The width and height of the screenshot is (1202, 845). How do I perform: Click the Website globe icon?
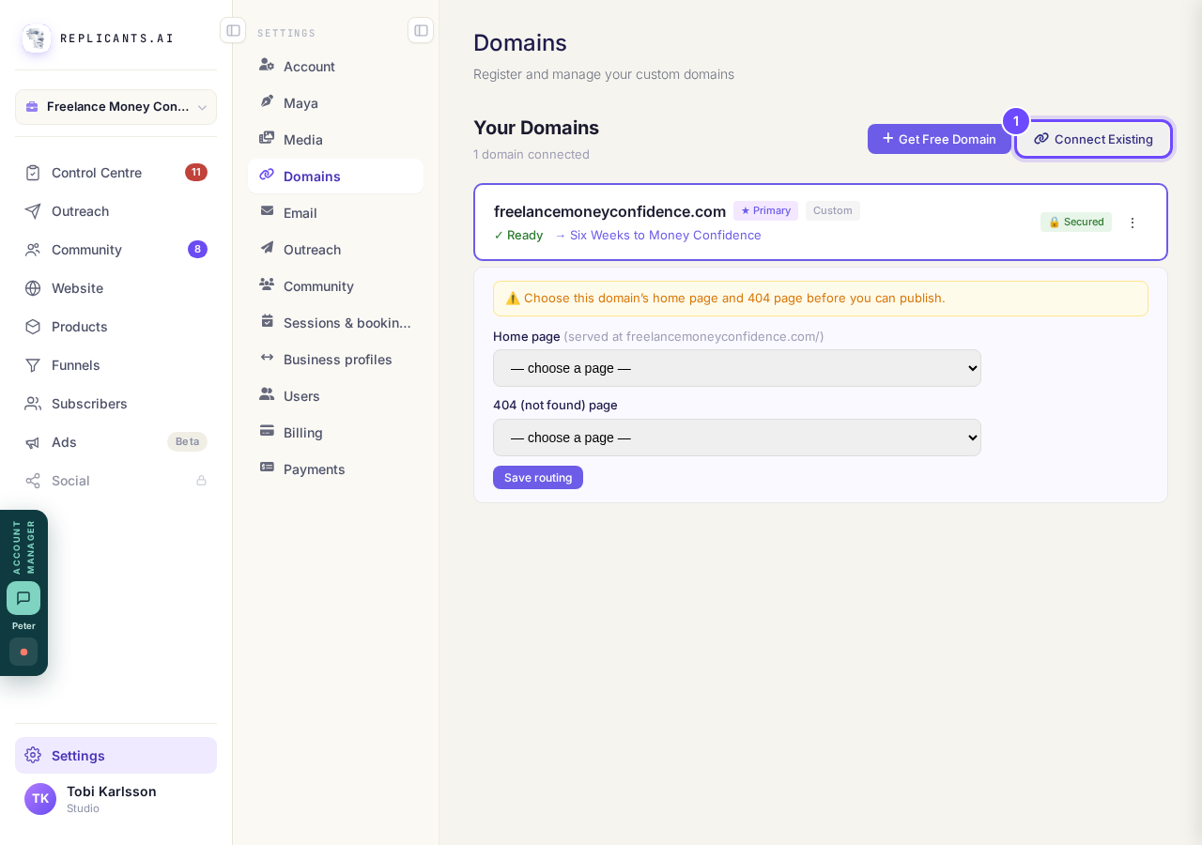tap(33, 288)
